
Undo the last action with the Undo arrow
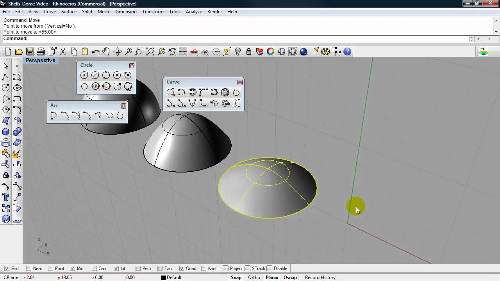[x=95, y=52]
